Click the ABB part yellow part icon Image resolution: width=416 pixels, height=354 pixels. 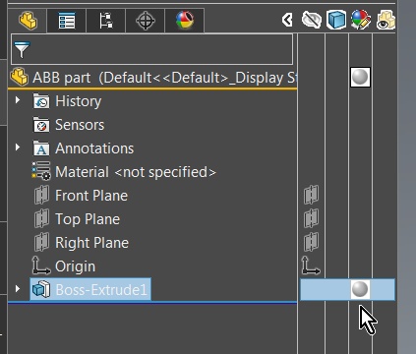20,77
